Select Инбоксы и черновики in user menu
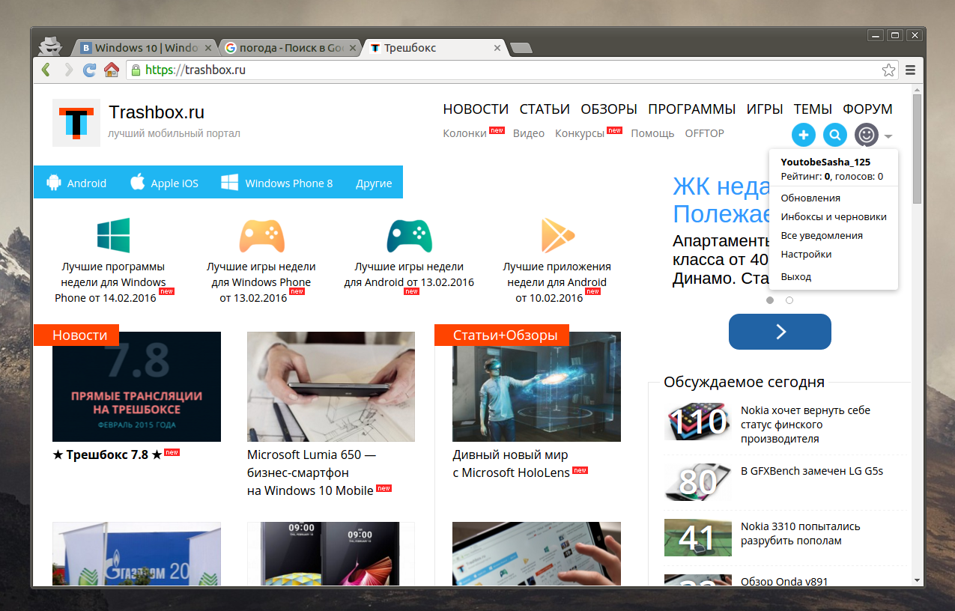Image resolution: width=955 pixels, height=611 pixels. [834, 217]
